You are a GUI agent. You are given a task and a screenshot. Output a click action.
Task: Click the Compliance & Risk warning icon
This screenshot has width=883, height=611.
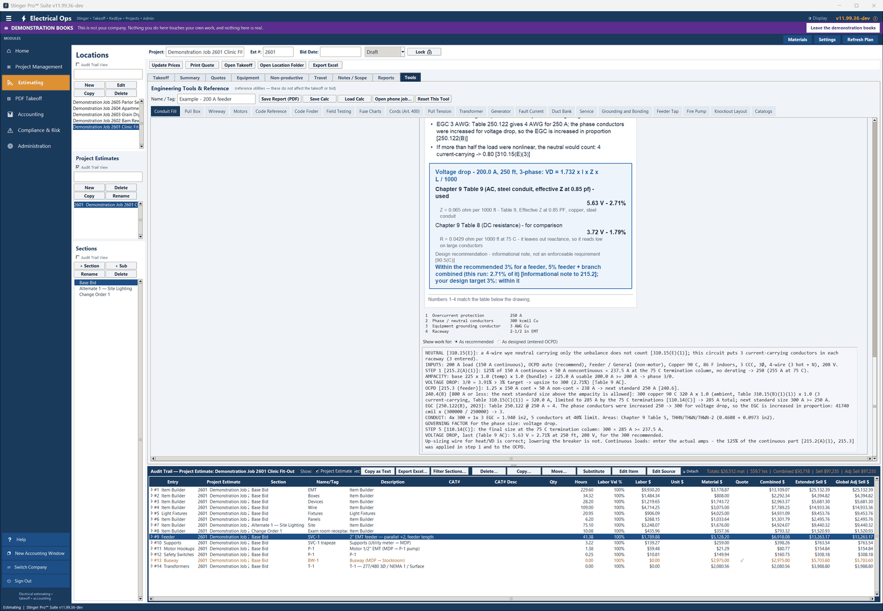[x=10, y=131]
